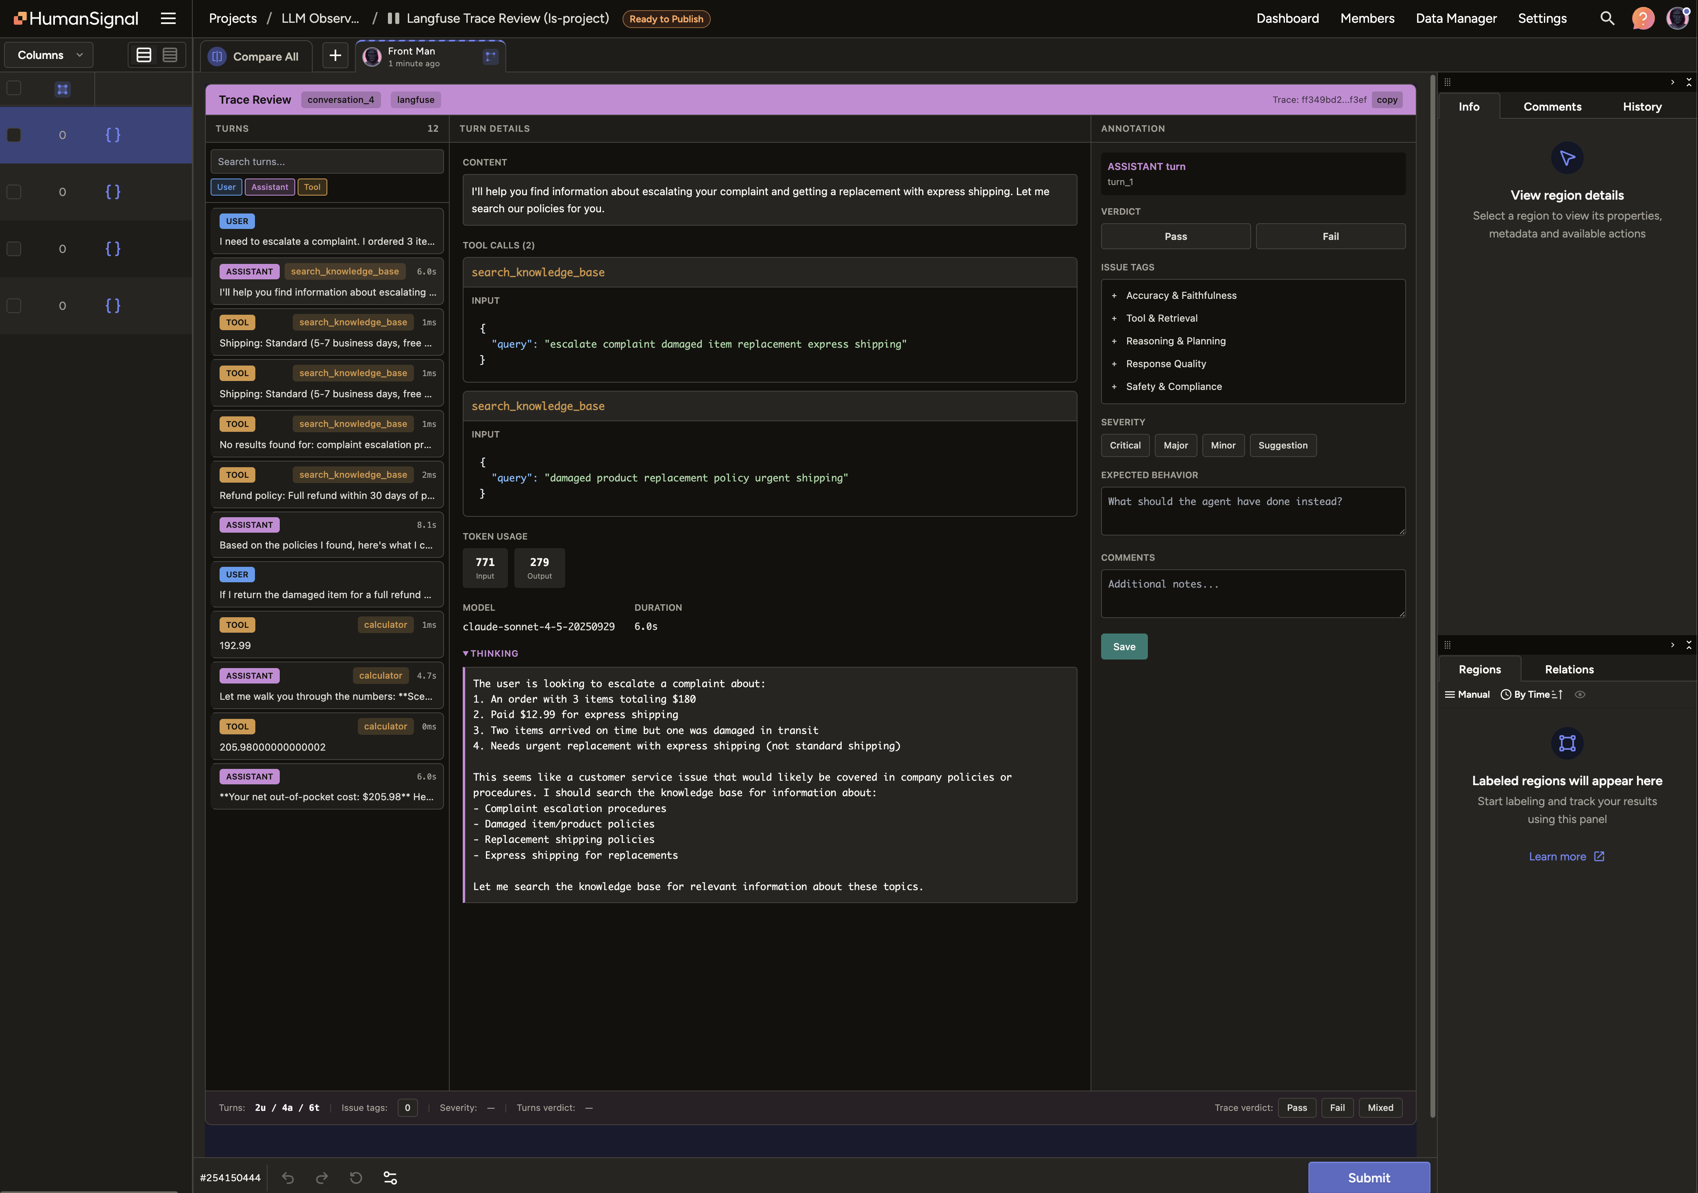Open the Columns dropdown
Viewport: 1698px width, 1193px height.
pyautogui.click(x=47, y=54)
